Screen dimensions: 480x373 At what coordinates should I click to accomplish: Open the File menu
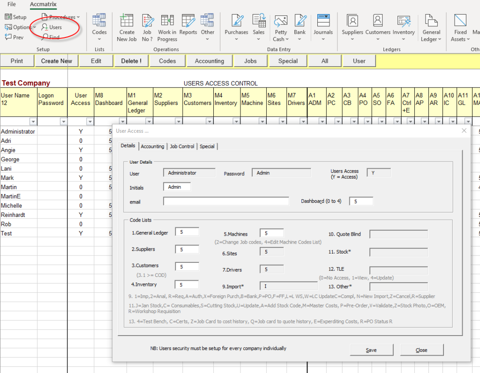11,4
